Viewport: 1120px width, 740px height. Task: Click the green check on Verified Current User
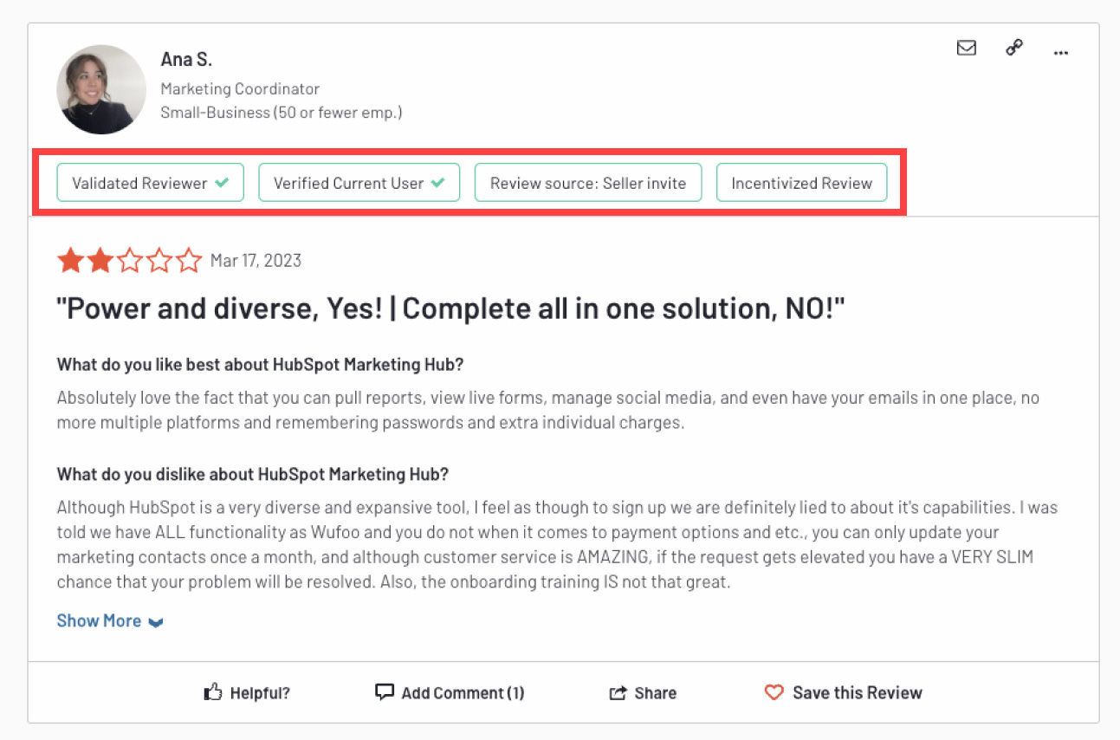point(437,183)
